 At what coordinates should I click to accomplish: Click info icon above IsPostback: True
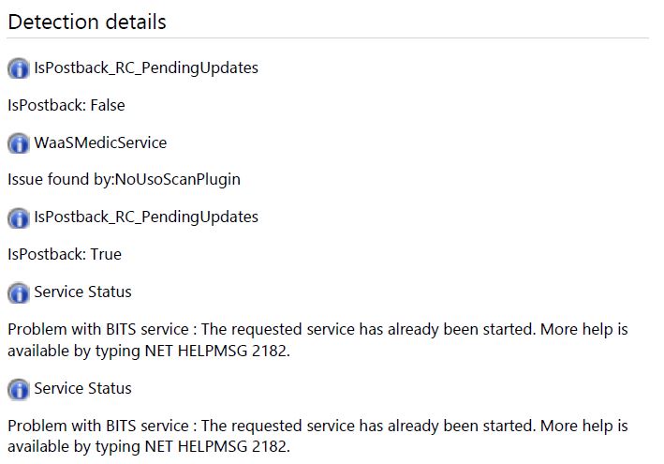(18, 217)
